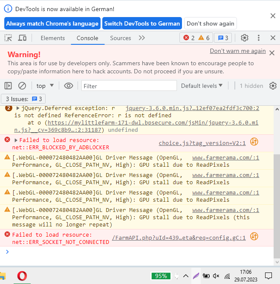Click the console vertical scrollbar thumb
The image size is (280, 284).
(277, 206)
